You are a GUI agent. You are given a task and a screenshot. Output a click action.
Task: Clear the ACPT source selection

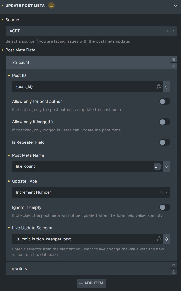pos(168,31)
